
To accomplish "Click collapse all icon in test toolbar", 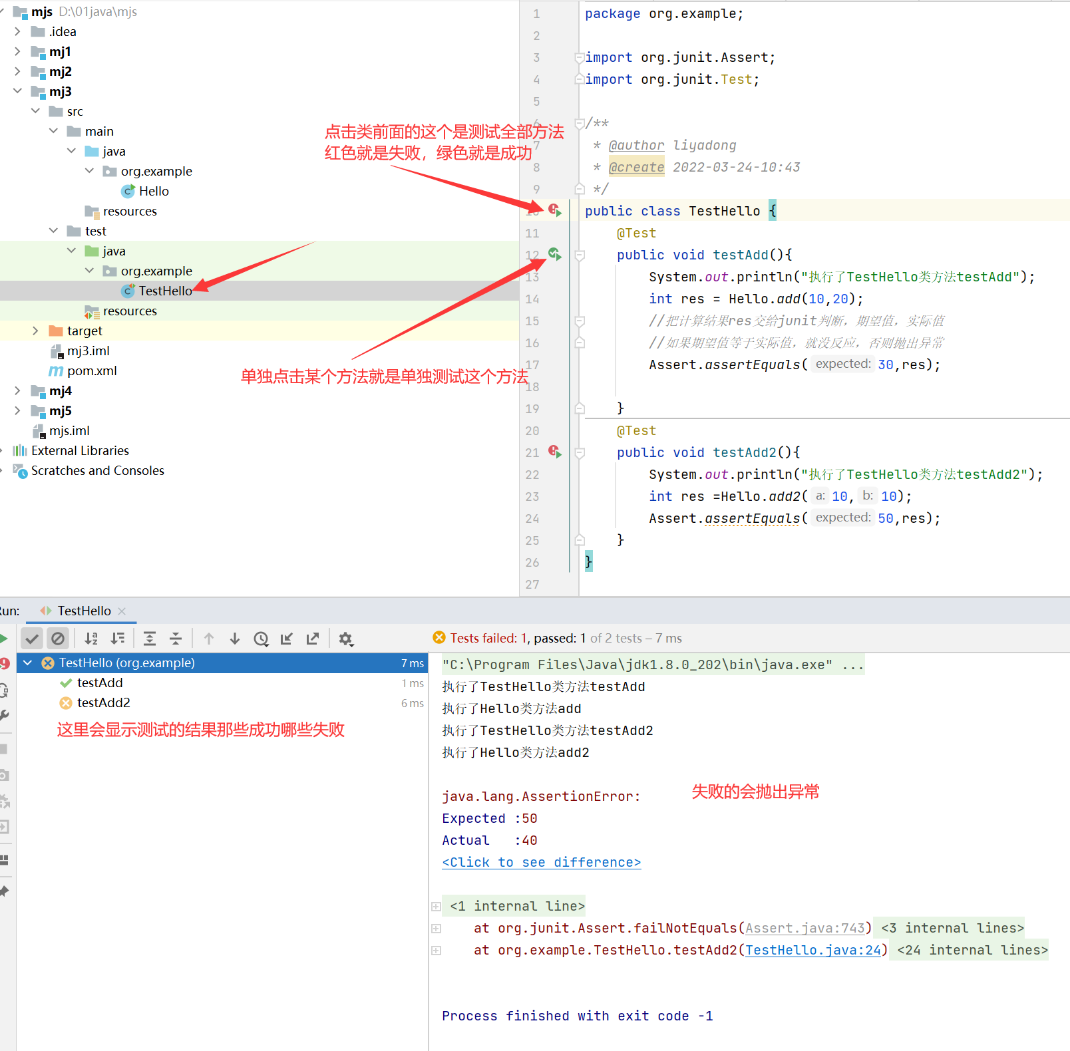I will click(176, 639).
